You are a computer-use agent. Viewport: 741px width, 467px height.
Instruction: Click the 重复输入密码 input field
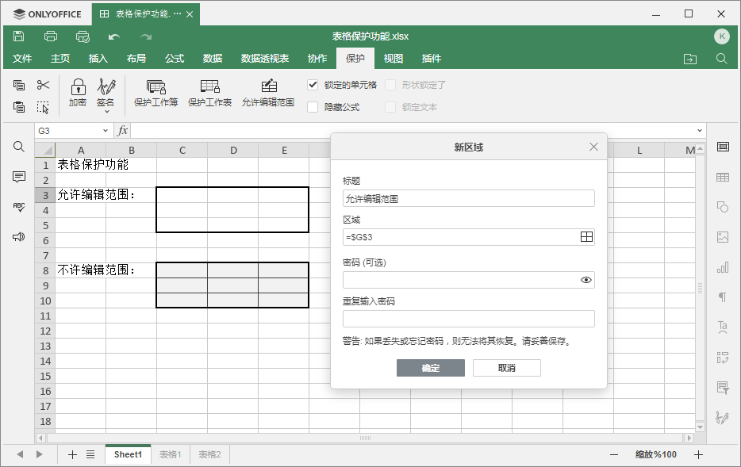[x=468, y=319]
